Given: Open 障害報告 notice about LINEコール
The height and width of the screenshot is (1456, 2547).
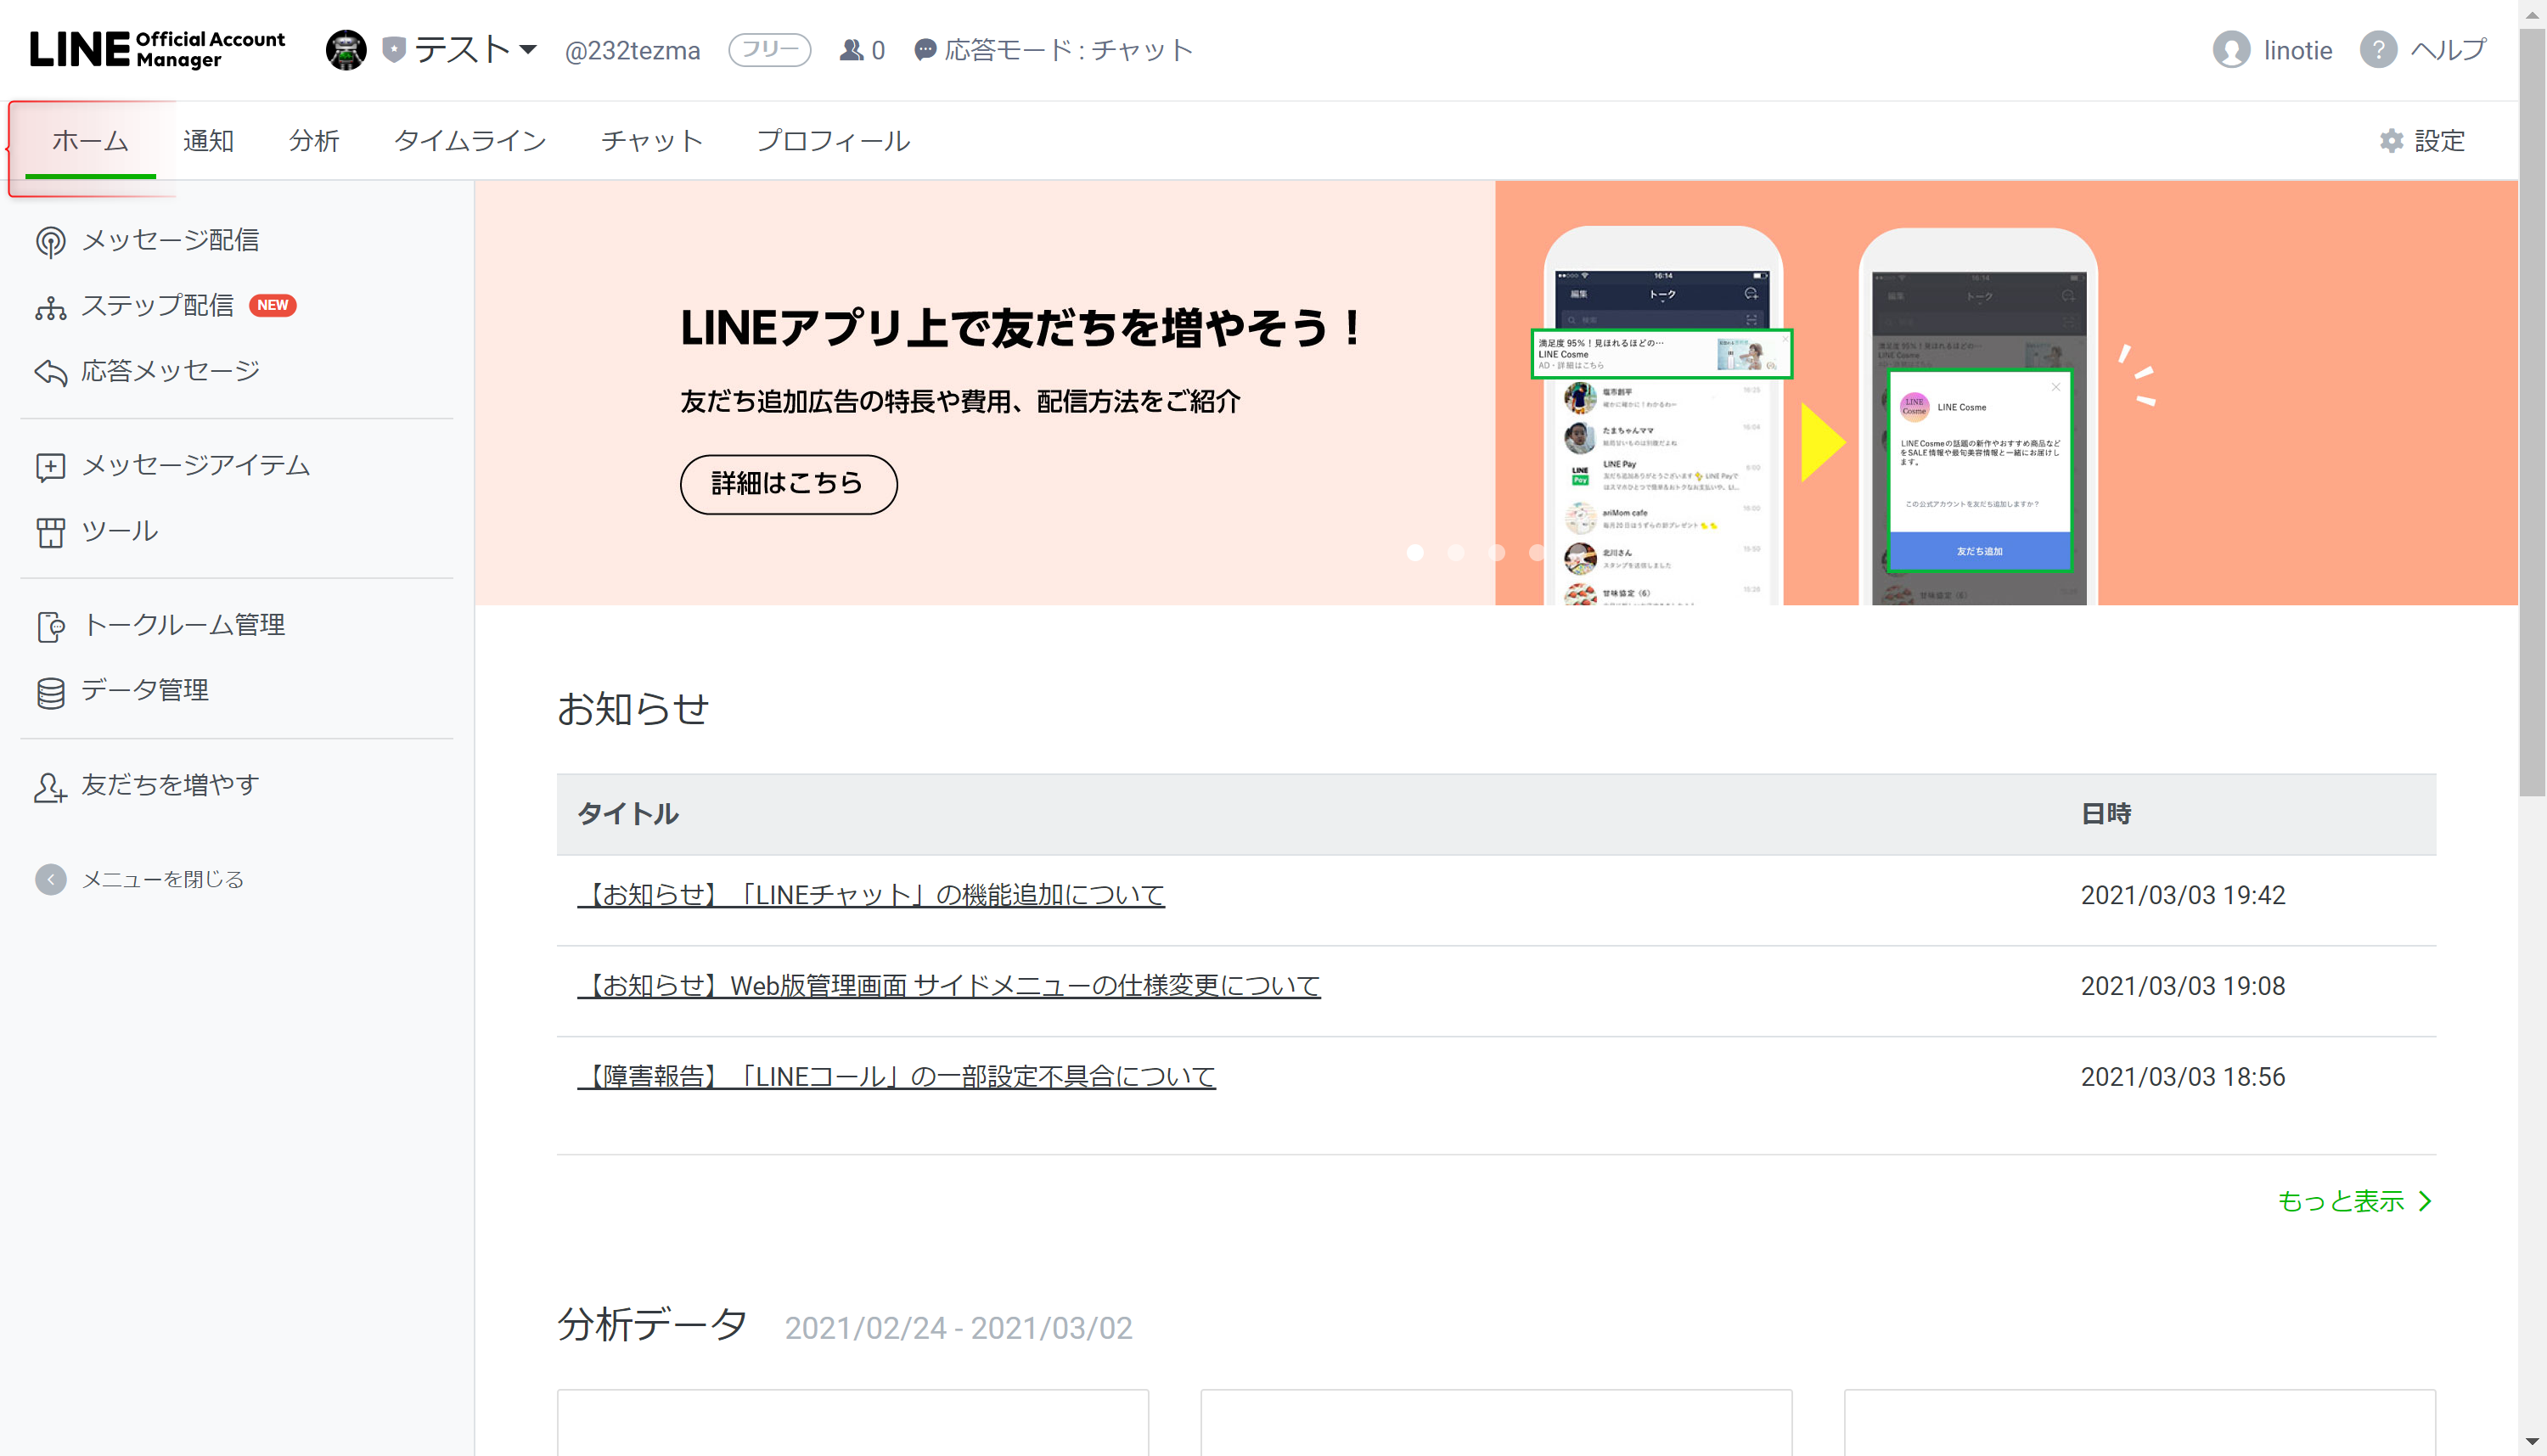Looking at the screenshot, I should (x=896, y=1077).
